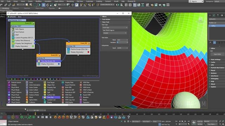Click the trash icon beside the stop button
Image resolution: width=225 pixels, height=126 pixels.
click(51, 117)
